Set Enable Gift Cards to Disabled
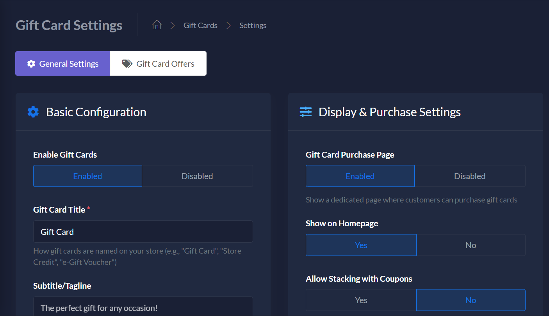549x316 pixels. coord(197,176)
